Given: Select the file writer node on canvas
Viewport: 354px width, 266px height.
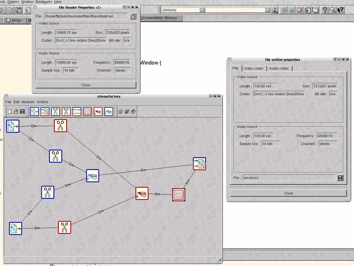Looking at the screenshot, I should coord(199,164).
